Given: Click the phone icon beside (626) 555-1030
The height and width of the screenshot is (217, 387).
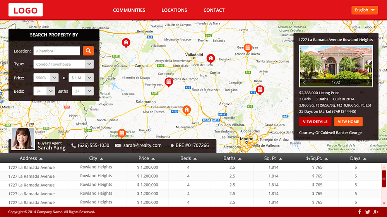Looking at the screenshot, I should tap(74, 146).
